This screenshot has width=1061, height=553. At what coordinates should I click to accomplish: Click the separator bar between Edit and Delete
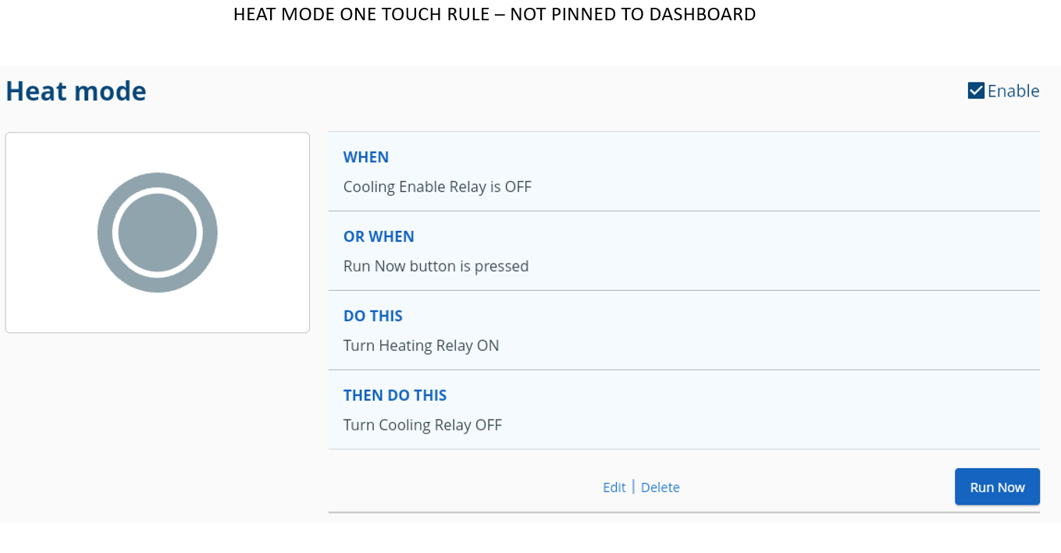click(633, 487)
